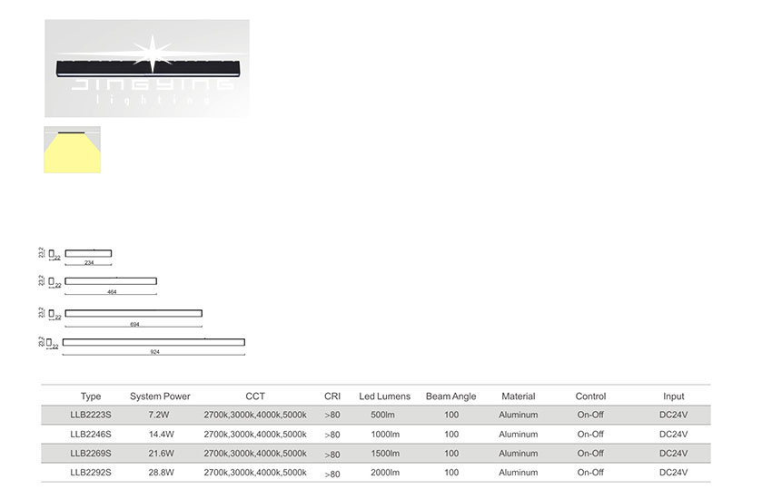Click the 2000lm lumens value
The width and height of the screenshot is (772, 499).
point(385,473)
